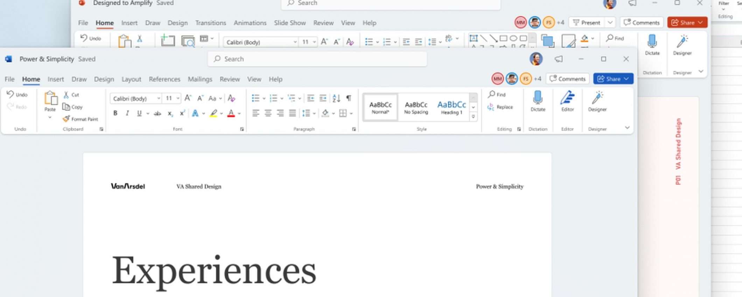Switch to Transitions tab in PowerPoint
Viewport: 742px width, 297px height.
(210, 23)
